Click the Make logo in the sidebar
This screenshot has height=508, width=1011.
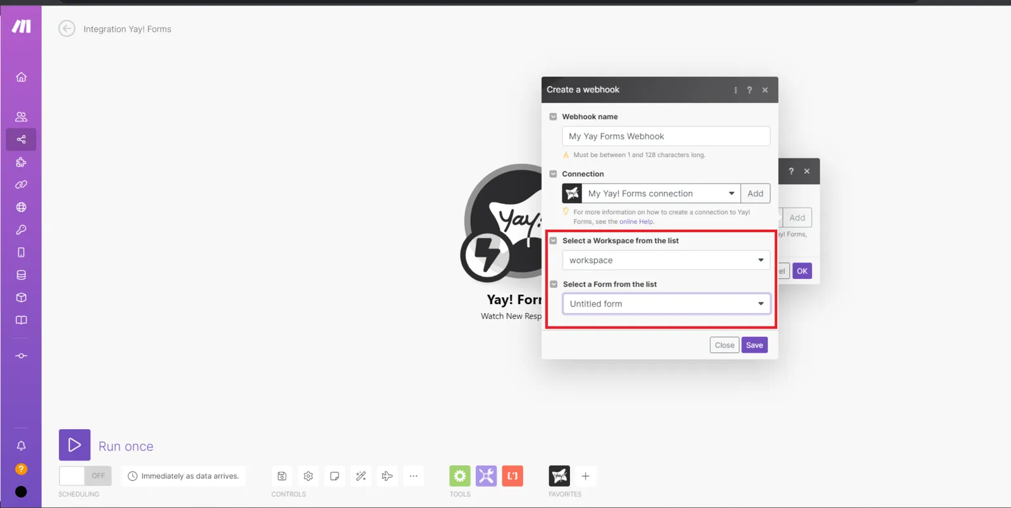click(21, 27)
